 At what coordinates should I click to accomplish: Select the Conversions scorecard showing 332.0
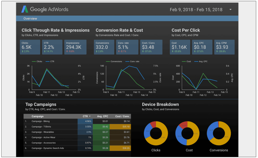[104, 47]
